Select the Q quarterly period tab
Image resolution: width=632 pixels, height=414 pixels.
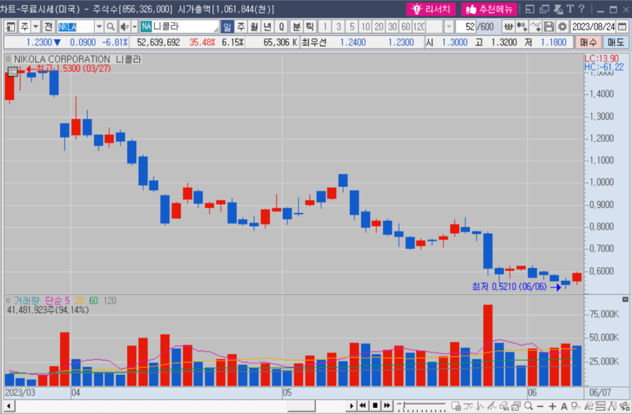(281, 27)
